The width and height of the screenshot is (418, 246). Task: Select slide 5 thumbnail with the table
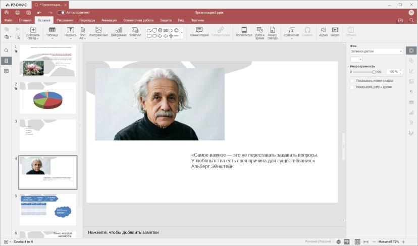48,210
